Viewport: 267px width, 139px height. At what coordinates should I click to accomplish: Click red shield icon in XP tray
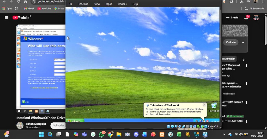208,121
